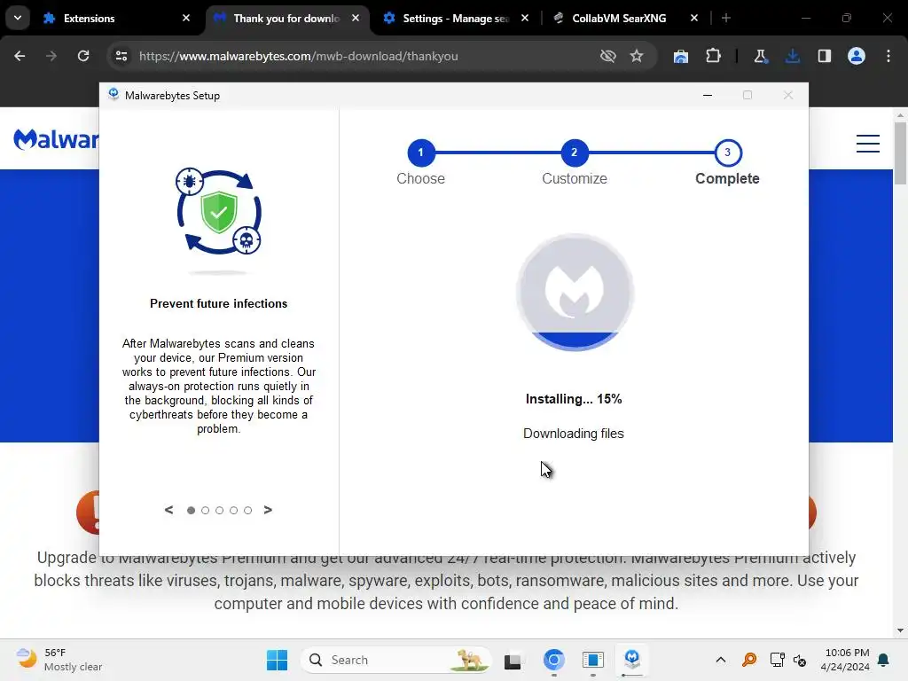Open the Chrome profile avatar
908x681 pixels.
pos(857,56)
